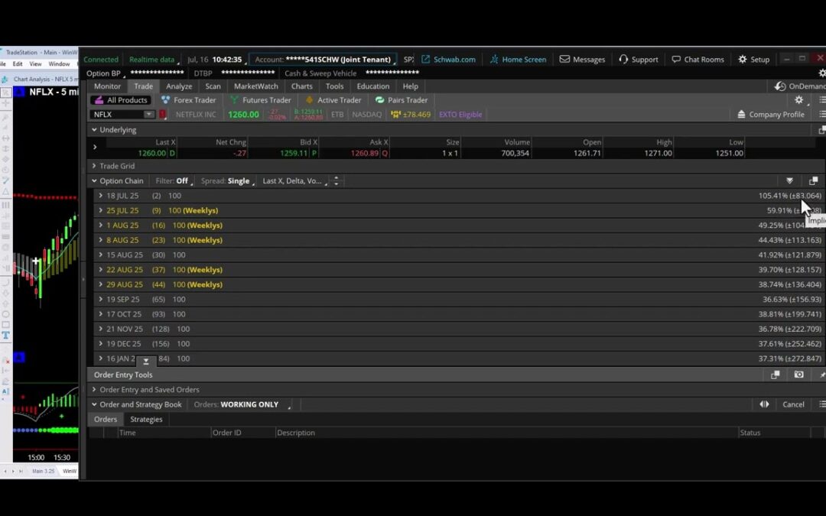Expand the 17 OCT 25 expiration

coord(101,314)
